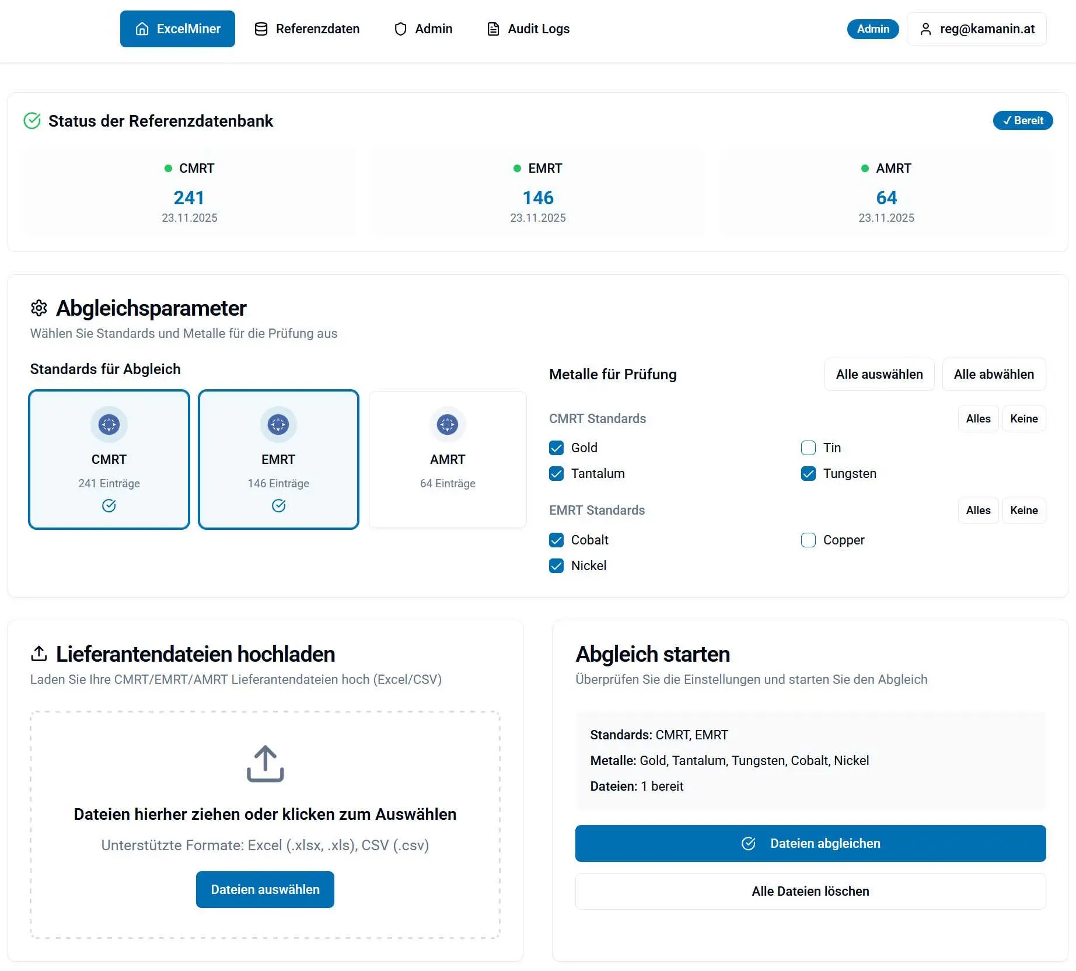
Task: Enable the Tin checkbox
Action: click(808, 448)
